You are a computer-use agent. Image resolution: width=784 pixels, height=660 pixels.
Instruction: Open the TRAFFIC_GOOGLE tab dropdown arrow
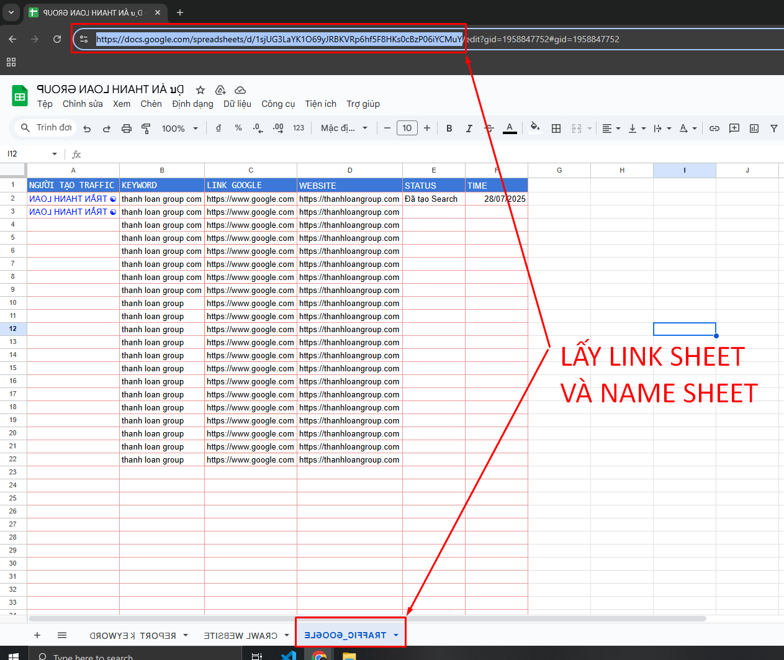click(x=395, y=635)
